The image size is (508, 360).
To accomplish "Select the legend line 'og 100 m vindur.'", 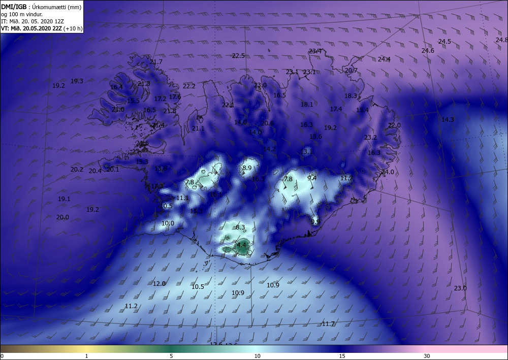I will (22, 14).
